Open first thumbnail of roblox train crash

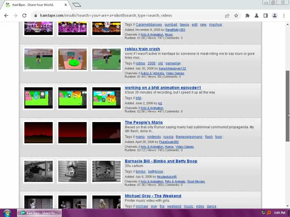[x=39, y=59]
